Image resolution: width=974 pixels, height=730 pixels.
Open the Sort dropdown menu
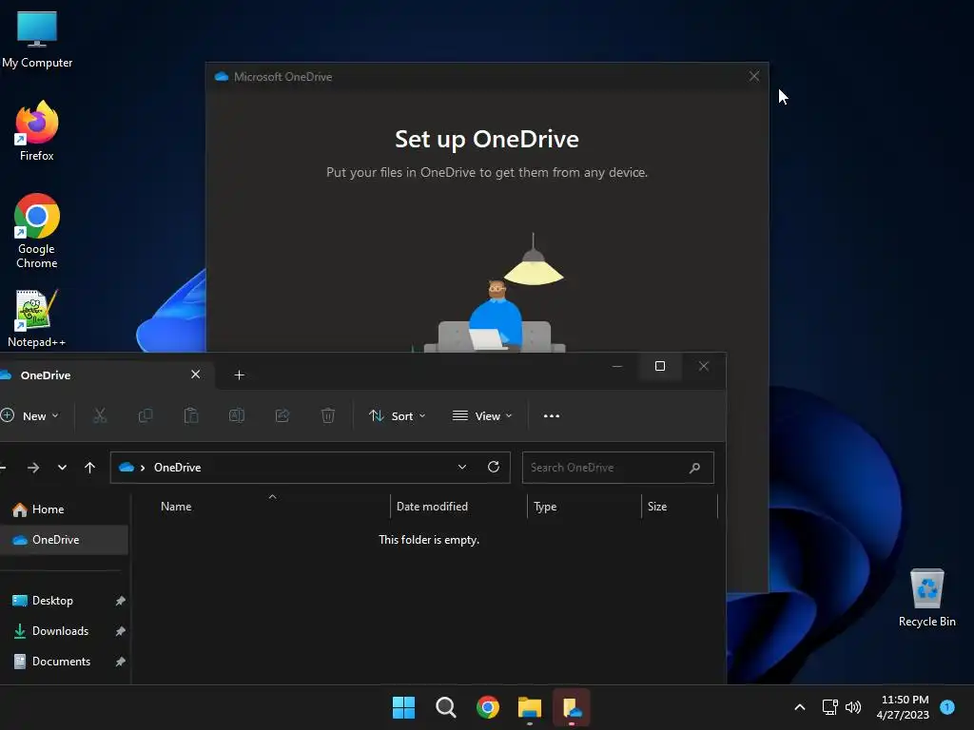click(x=397, y=416)
